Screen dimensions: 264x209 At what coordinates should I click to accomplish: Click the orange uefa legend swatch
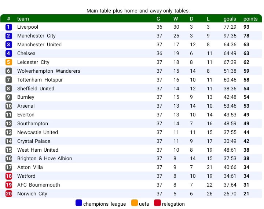click(135, 203)
